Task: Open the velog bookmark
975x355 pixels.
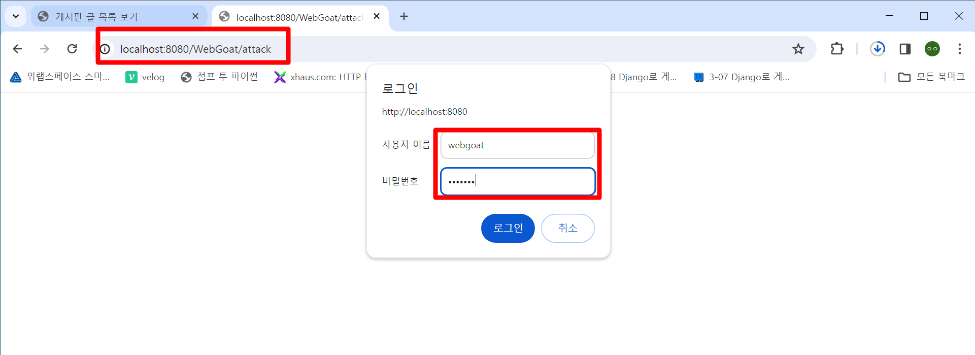Action: click(x=145, y=77)
